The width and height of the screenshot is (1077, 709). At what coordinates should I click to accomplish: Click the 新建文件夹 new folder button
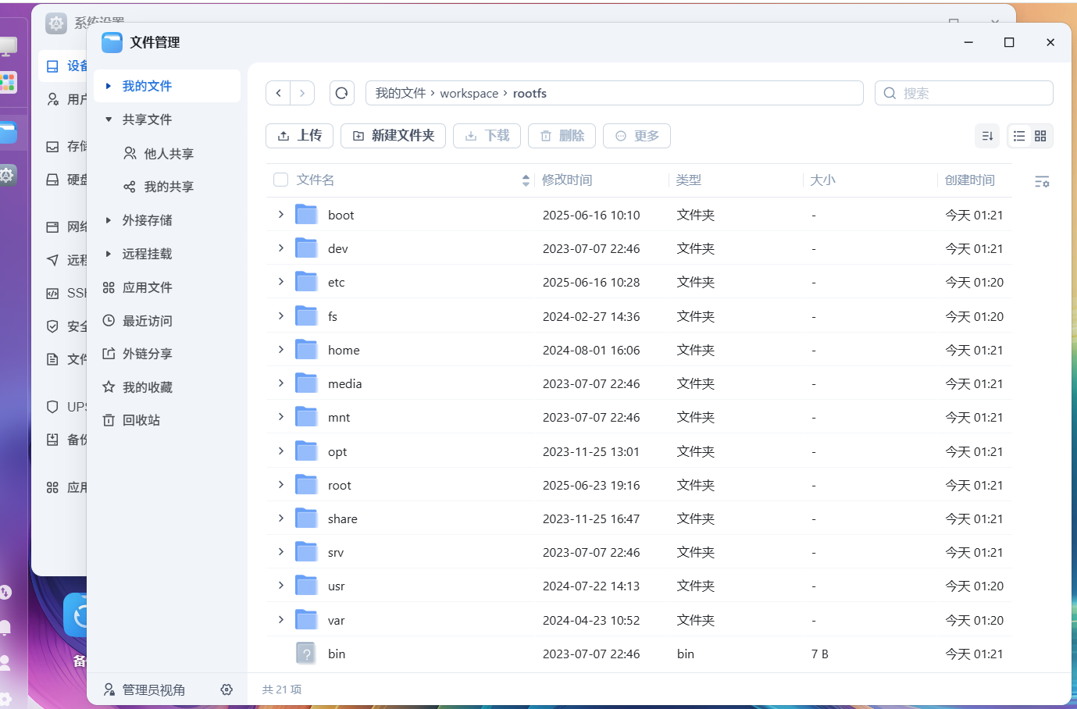pyautogui.click(x=394, y=136)
